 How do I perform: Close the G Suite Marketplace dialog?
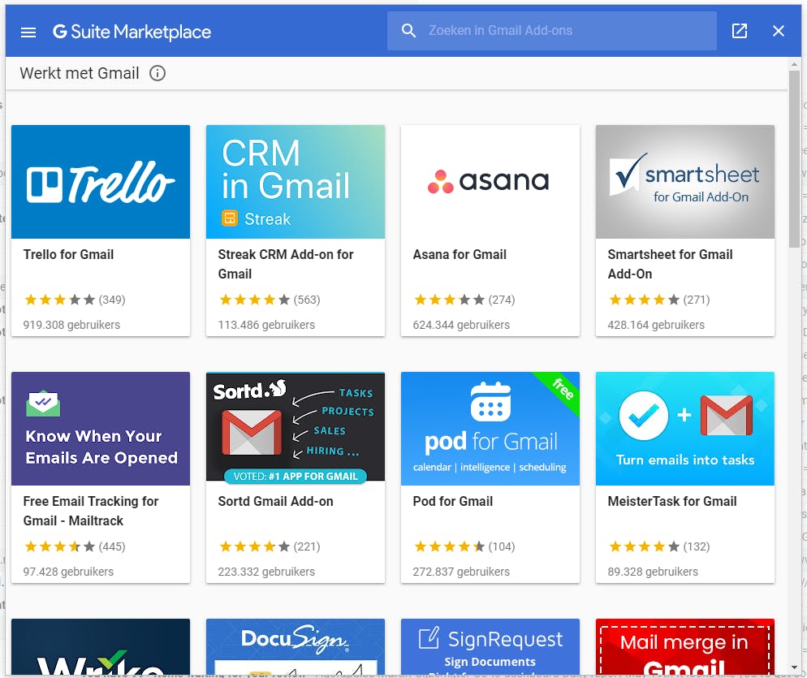[779, 31]
